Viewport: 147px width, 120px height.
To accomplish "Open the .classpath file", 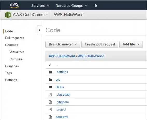I will pyautogui.click(x=63, y=95).
